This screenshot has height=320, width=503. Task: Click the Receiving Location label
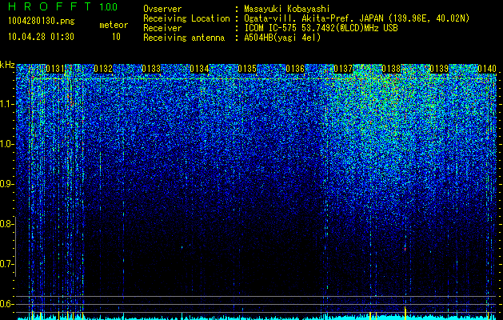tap(186, 19)
